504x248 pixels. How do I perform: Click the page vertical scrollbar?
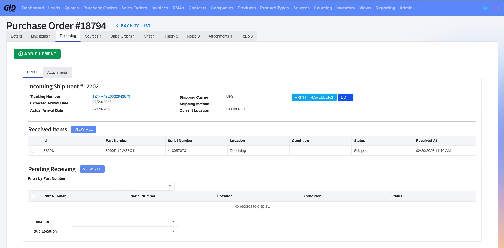503,126
